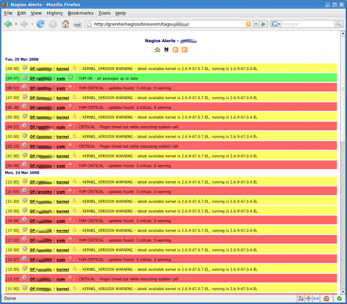Click the green checkmark status bar icon

tap(339, 299)
